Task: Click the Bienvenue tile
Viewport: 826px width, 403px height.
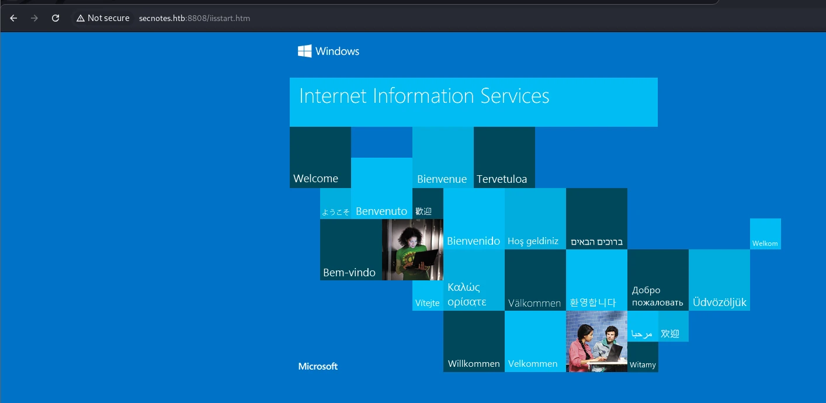Action: tap(443, 157)
